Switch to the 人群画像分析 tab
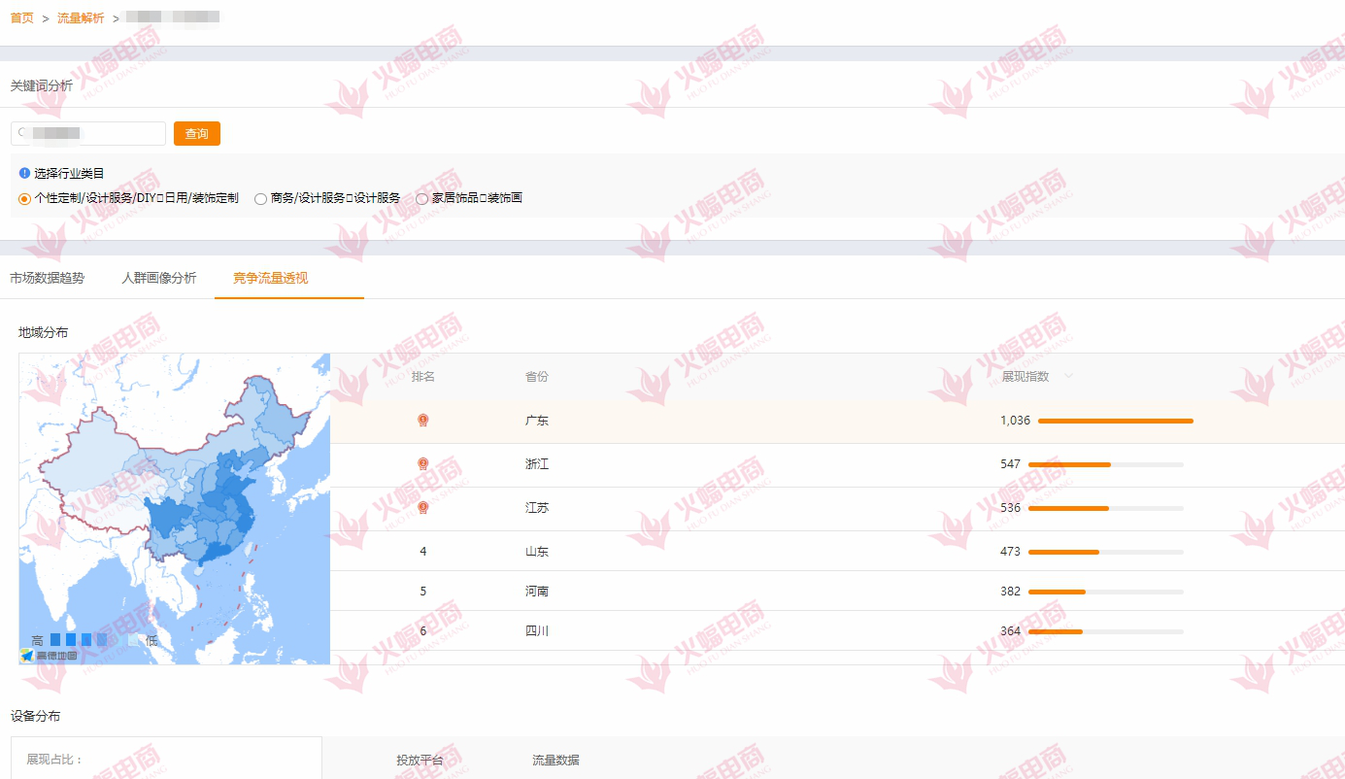 coord(159,278)
